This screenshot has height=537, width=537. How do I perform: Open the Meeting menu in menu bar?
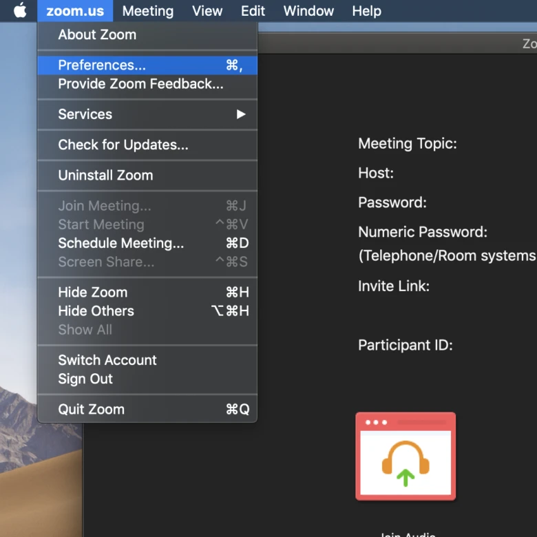[x=147, y=11]
